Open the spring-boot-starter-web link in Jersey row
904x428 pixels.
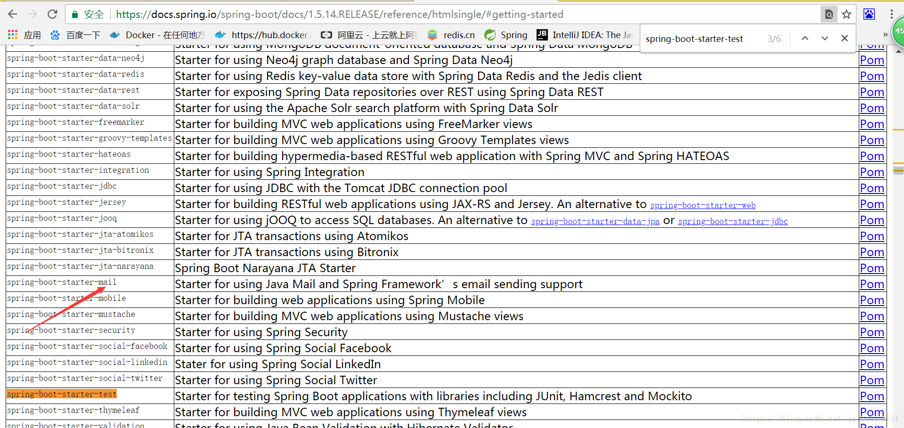703,205
